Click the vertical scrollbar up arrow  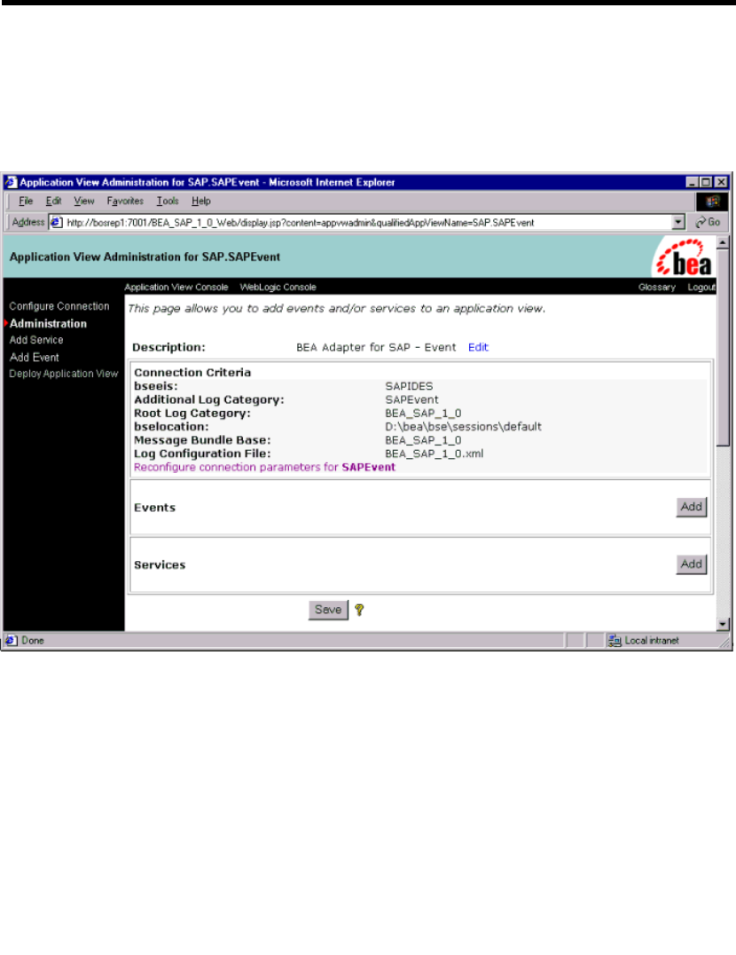(x=723, y=242)
